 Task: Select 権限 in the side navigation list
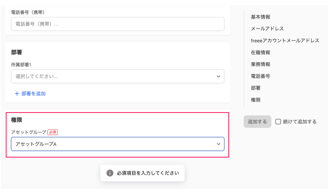[255, 100]
